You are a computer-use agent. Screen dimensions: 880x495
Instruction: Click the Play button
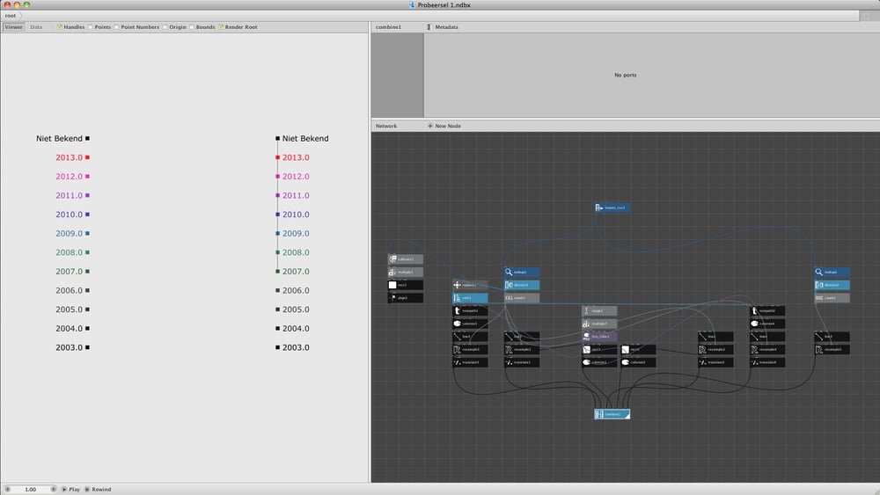(70, 490)
